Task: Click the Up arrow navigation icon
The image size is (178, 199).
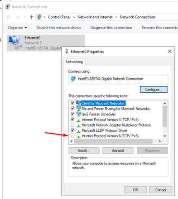Action: 31,17
